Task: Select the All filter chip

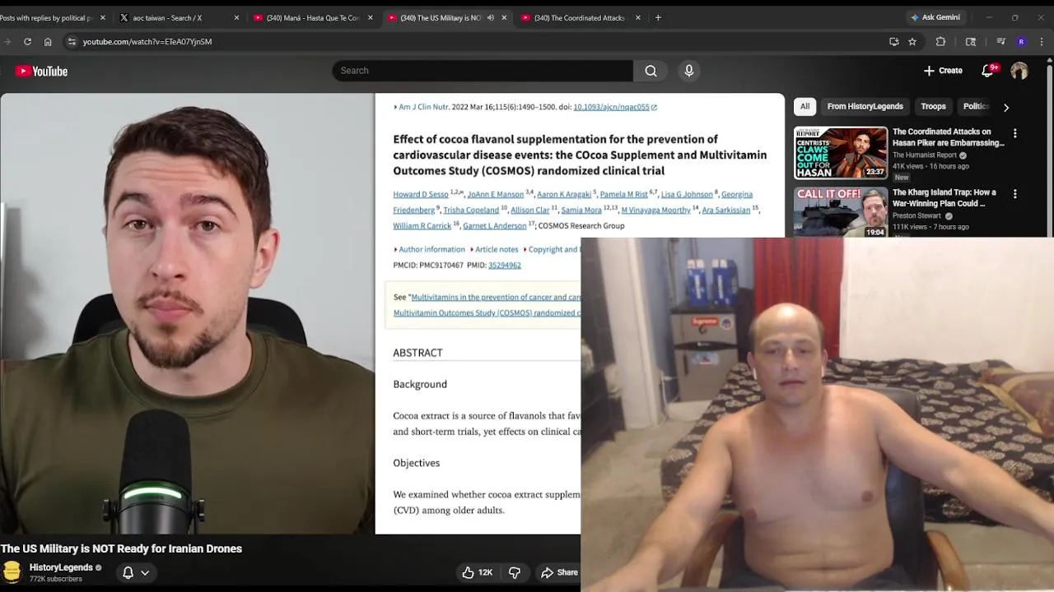Action: [x=804, y=106]
